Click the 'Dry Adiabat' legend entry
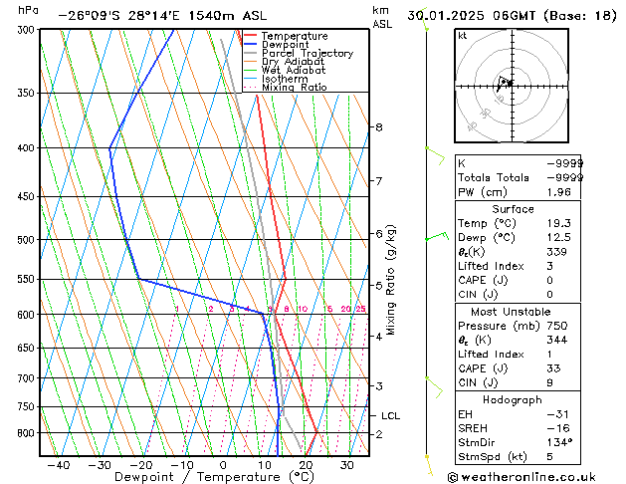 pyautogui.click(x=293, y=62)
